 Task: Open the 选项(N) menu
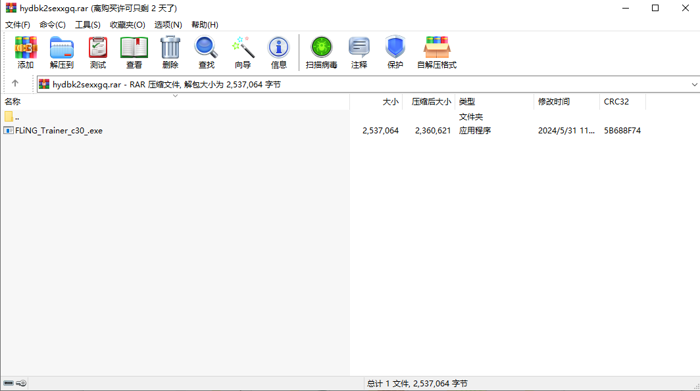168,25
